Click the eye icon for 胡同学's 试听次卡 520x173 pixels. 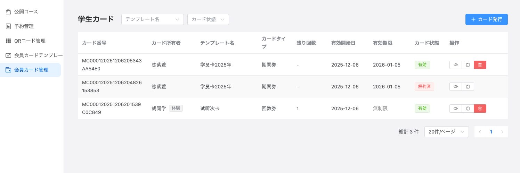[x=455, y=109]
